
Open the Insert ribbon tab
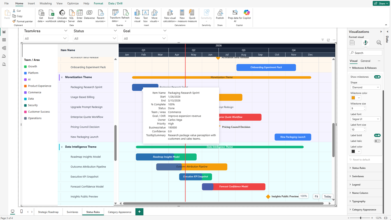(31, 3)
